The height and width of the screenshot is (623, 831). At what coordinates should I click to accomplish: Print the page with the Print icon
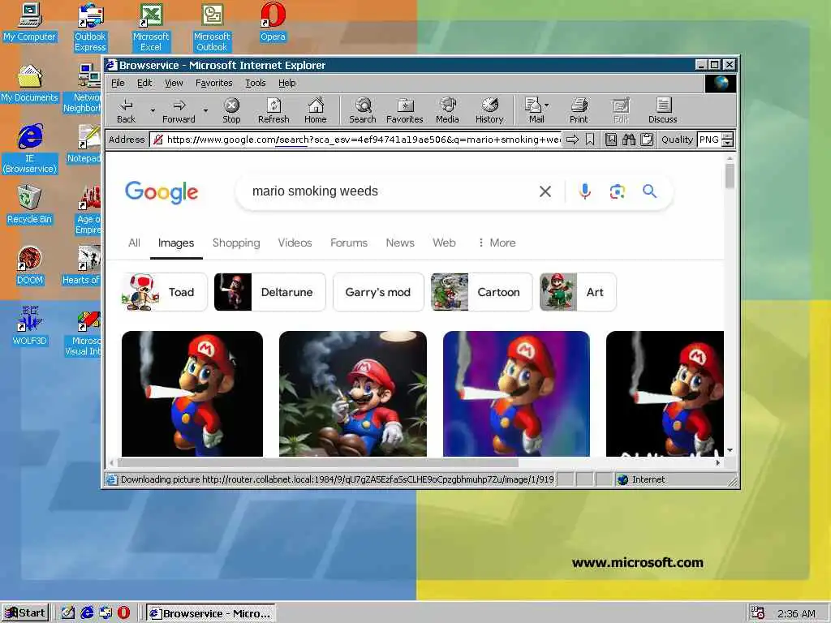tap(579, 110)
